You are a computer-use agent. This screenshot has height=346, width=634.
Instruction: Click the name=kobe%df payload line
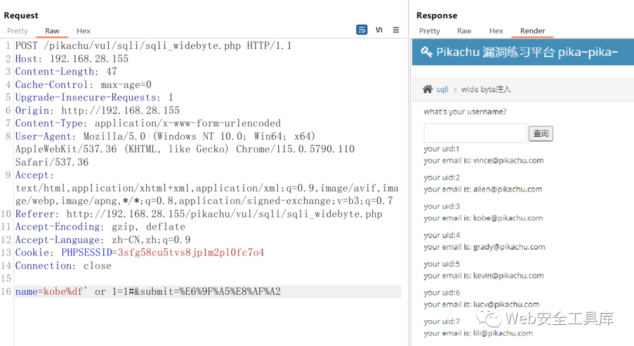pyautogui.click(x=148, y=291)
